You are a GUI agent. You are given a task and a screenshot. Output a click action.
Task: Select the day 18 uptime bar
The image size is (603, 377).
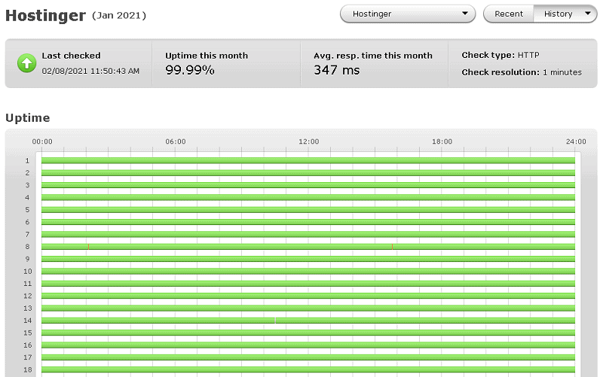point(308,369)
